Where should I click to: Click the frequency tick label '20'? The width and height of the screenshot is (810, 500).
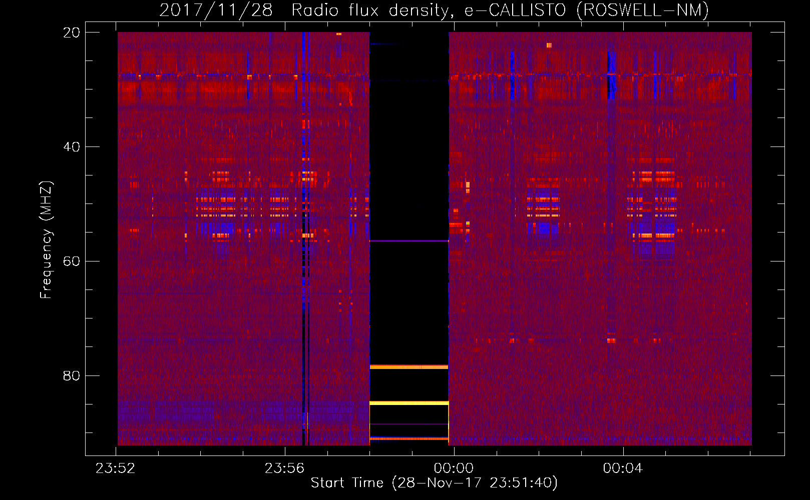(72, 32)
